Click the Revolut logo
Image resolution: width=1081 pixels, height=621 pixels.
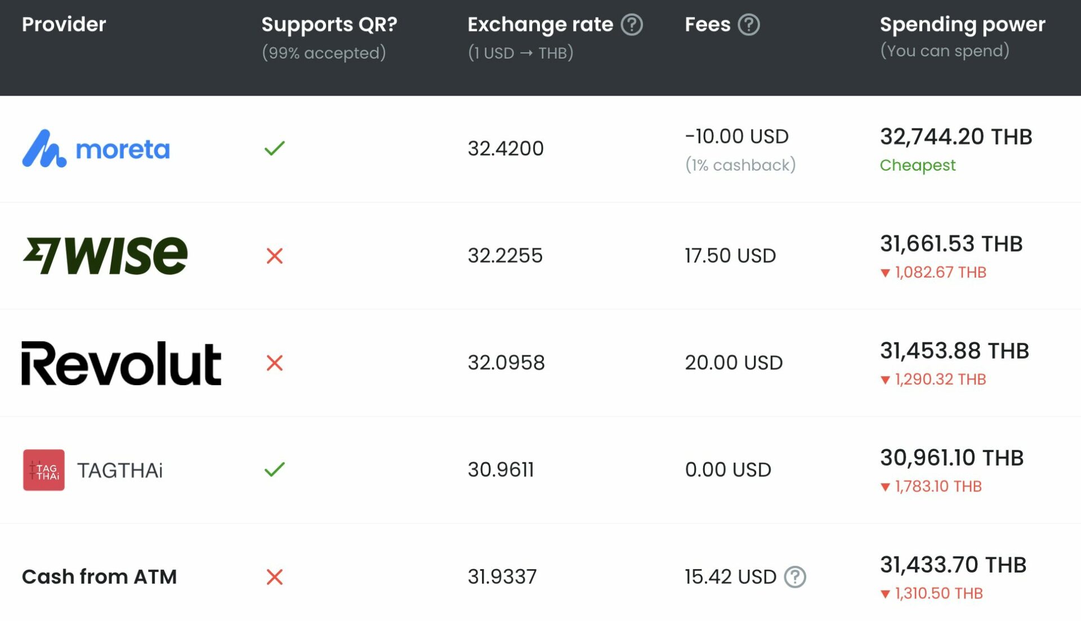(121, 363)
